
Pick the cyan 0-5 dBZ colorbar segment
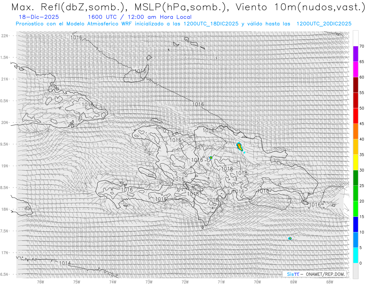(x=356, y=255)
